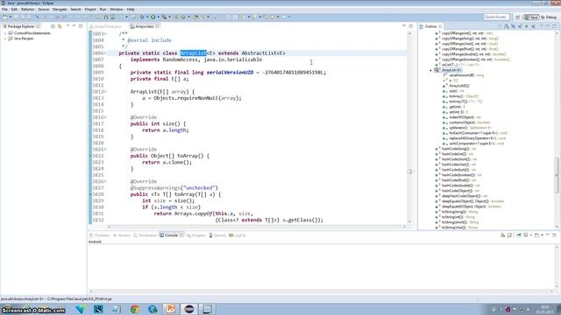Click the Open Perspective icon
This screenshot has width=561, height=315.
pyautogui.click(x=518, y=17)
